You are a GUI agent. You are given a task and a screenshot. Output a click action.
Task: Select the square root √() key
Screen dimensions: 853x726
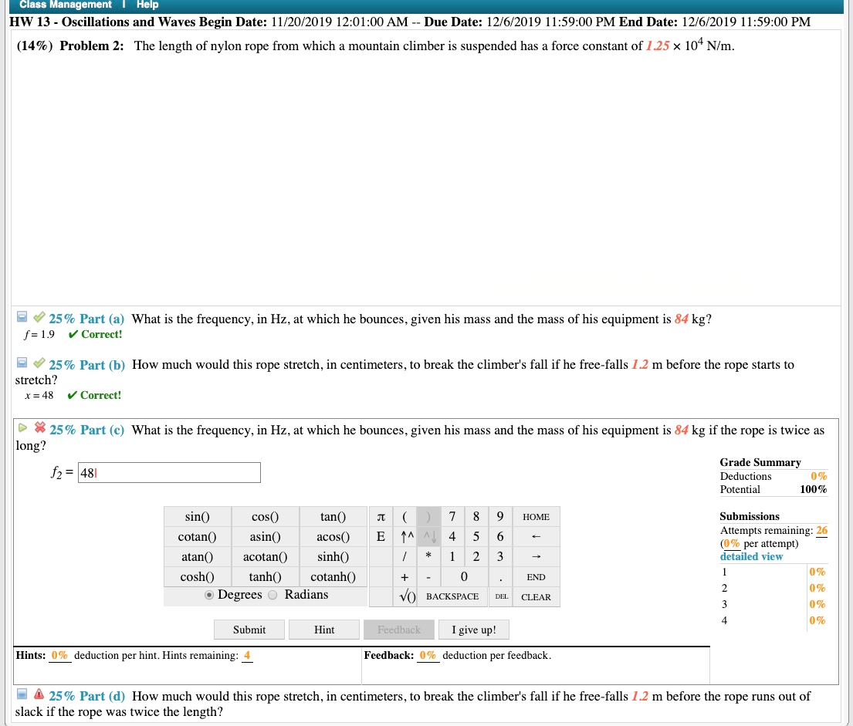407,596
